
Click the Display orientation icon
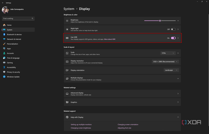point(67,70)
